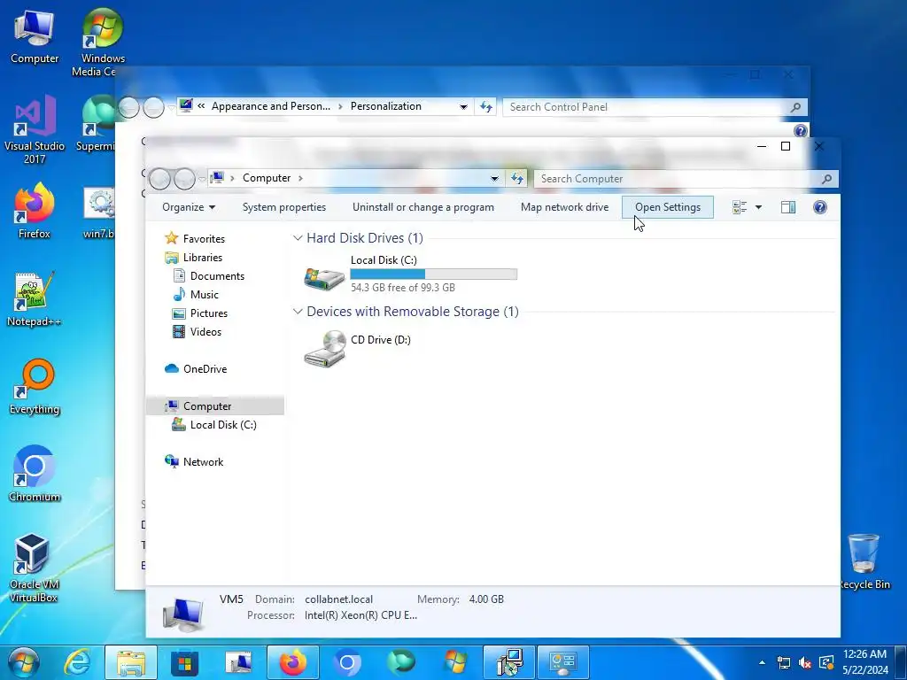907x680 pixels.
Task: Open Visual Studio 2017 desktop shortcut
Action: [x=35, y=129]
